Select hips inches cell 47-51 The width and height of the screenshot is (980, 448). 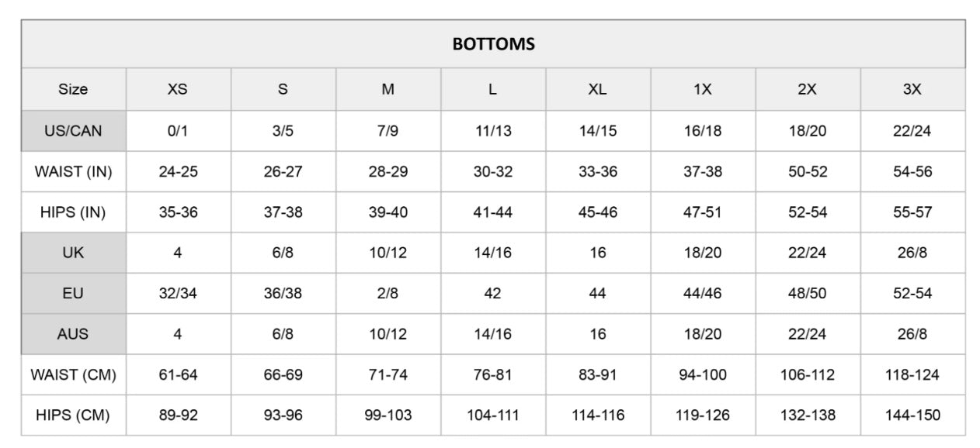[703, 212]
